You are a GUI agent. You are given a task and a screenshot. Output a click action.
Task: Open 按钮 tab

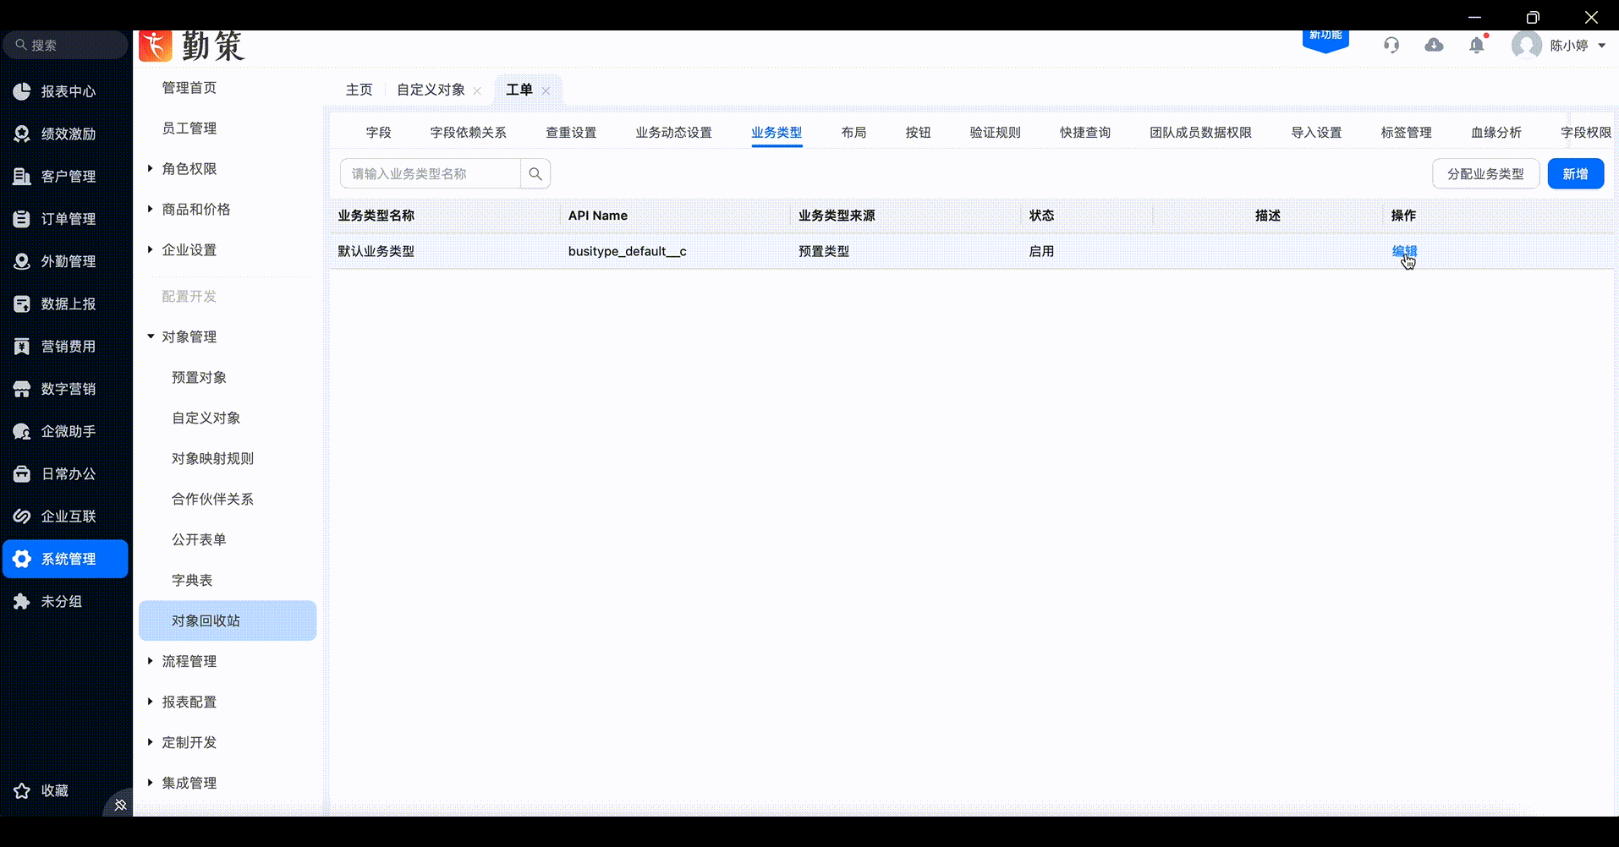click(918, 133)
